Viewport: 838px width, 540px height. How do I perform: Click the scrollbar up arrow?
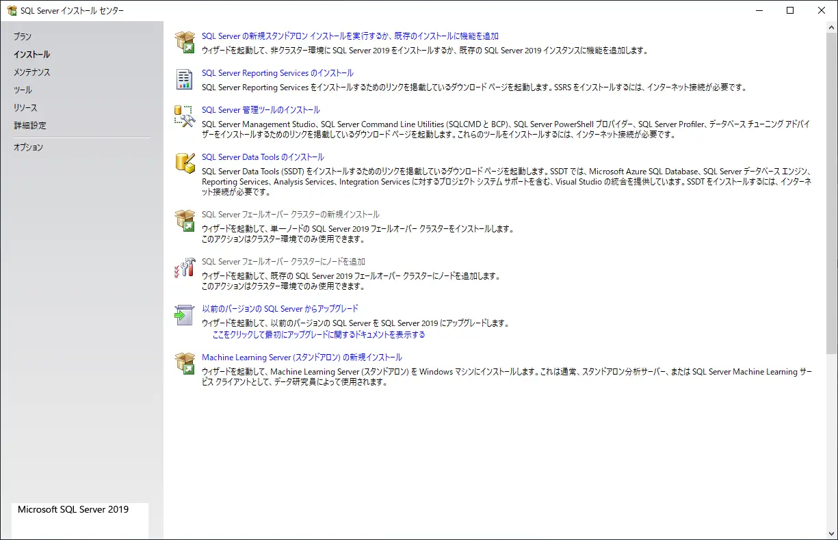coord(832,27)
